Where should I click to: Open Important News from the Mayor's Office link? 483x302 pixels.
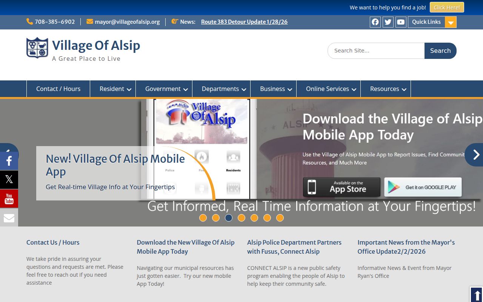(x=406, y=247)
